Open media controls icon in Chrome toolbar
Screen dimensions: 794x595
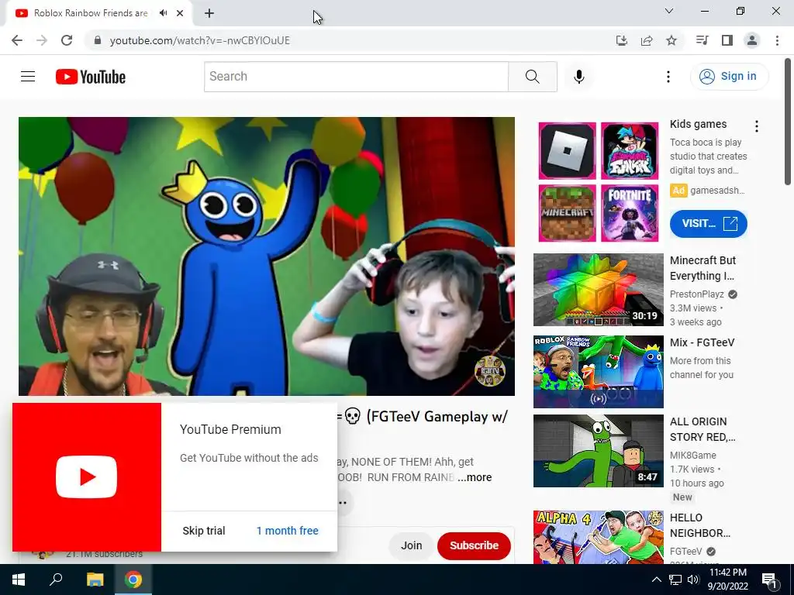pyautogui.click(x=702, y=40)
